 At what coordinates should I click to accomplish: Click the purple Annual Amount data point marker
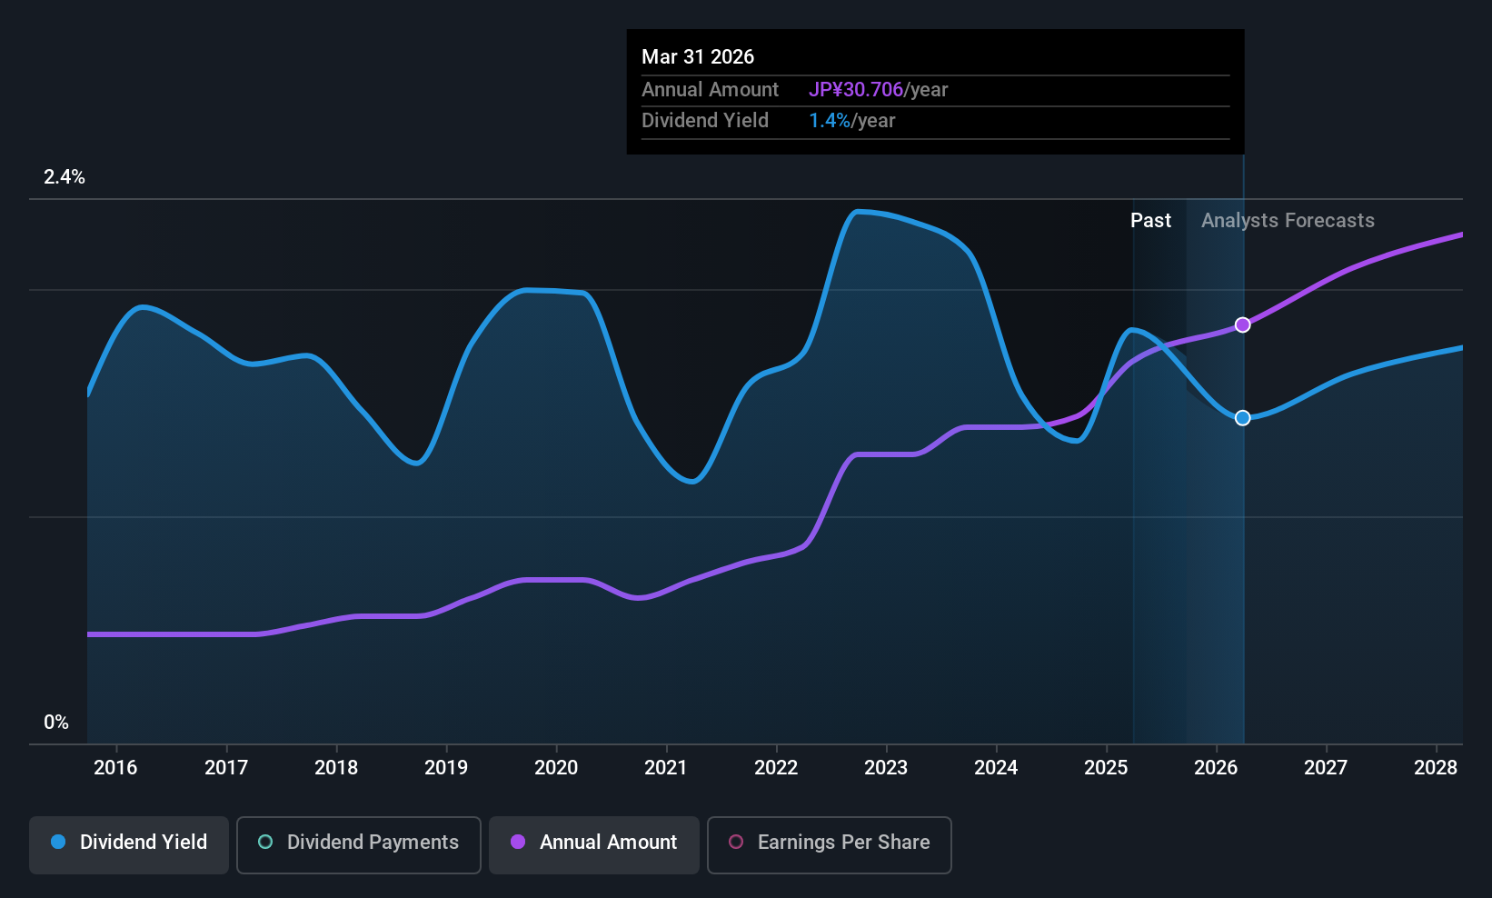click(x=1242, y=325)
